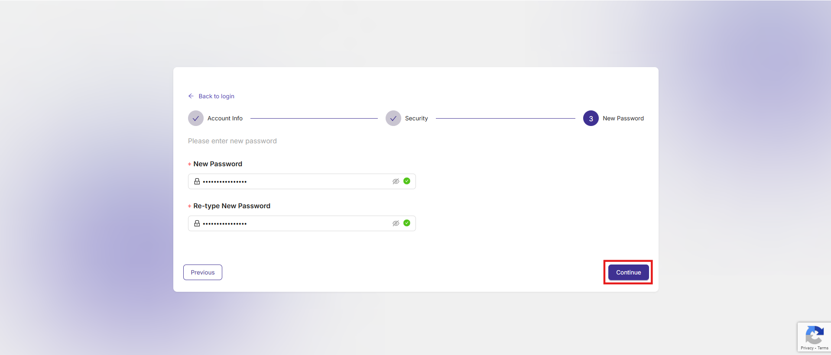Click green validation check in Re-type password field

[407, 223]
